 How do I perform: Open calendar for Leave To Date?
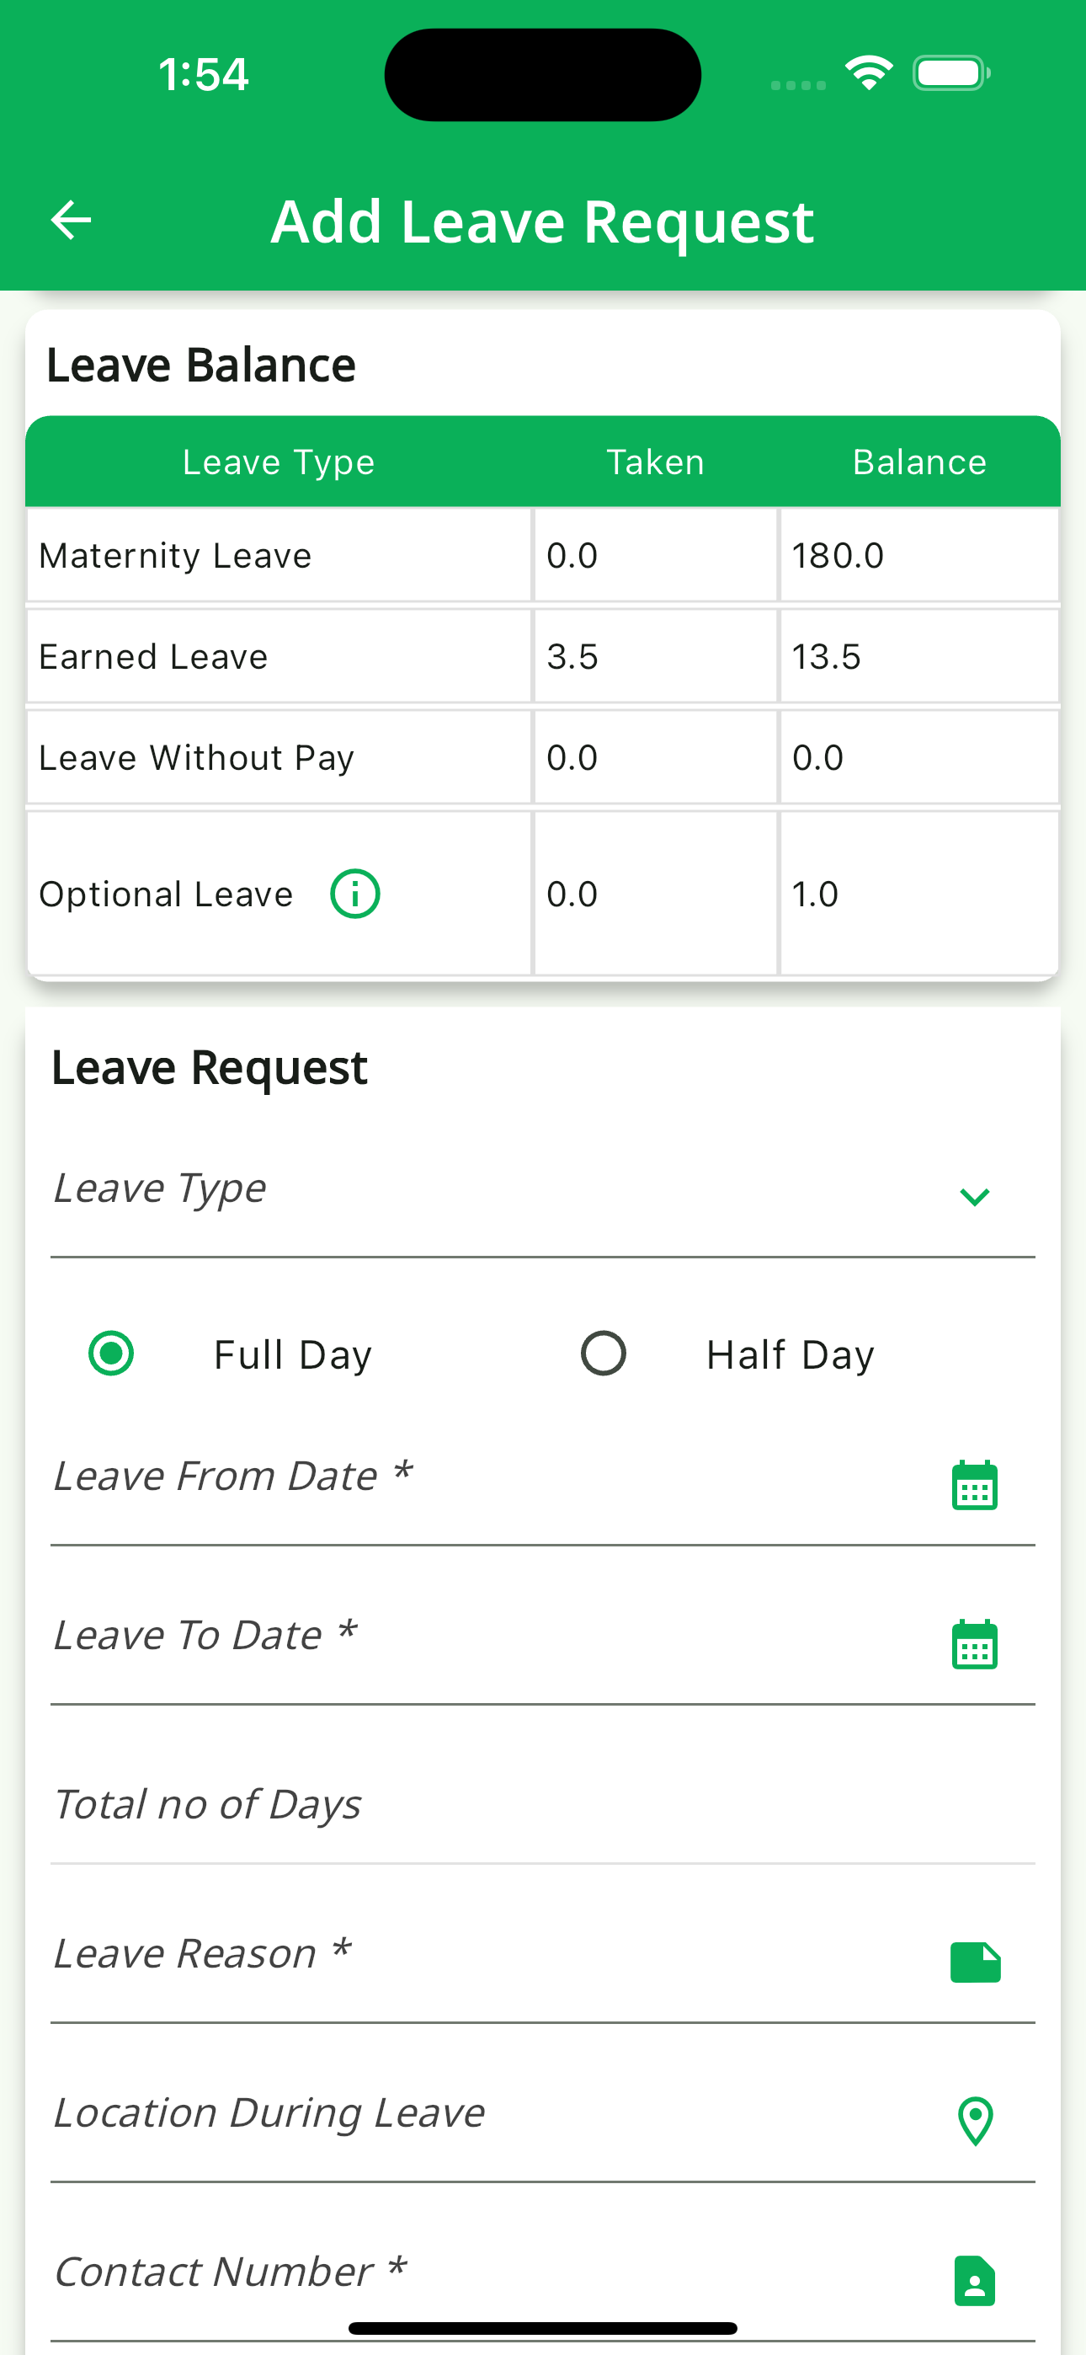tap(975, 1644)
